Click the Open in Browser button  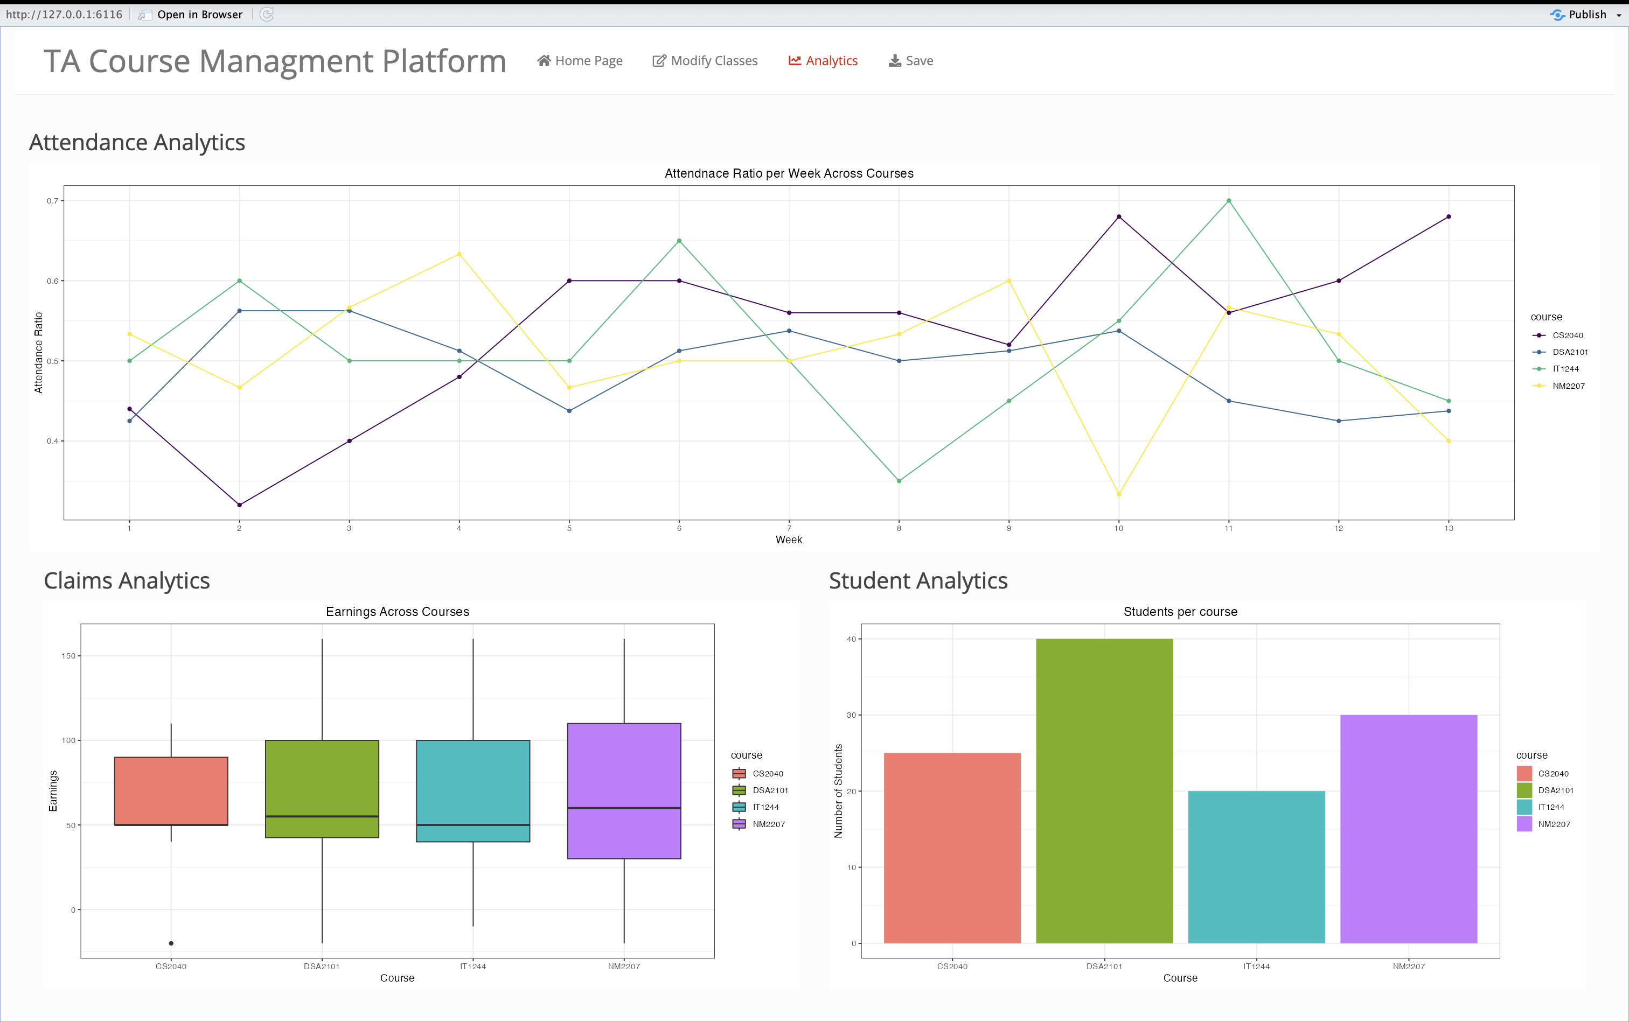(199, 14)
